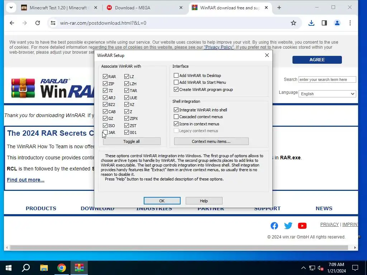The image size is (367, 275).
Task: Toggle Icons in context menus
Action: point(176,124)
